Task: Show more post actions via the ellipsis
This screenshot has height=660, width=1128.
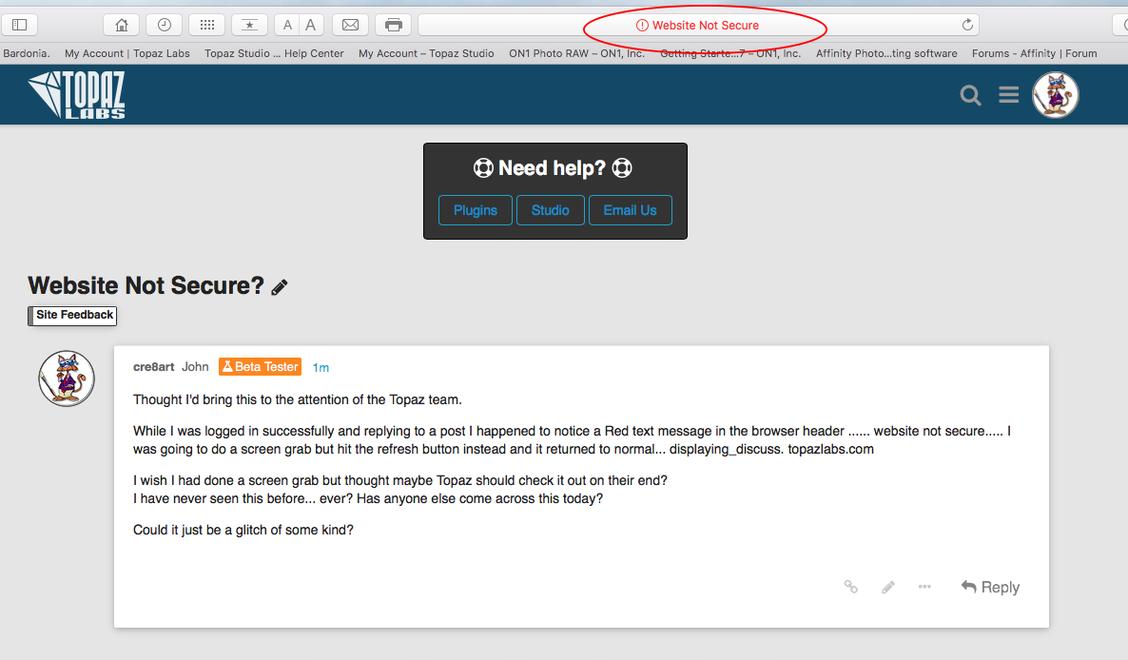Action: pos(924,587)
